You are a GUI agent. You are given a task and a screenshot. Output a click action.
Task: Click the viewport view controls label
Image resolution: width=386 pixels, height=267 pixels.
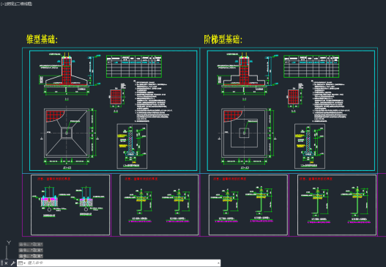point(17,4)
